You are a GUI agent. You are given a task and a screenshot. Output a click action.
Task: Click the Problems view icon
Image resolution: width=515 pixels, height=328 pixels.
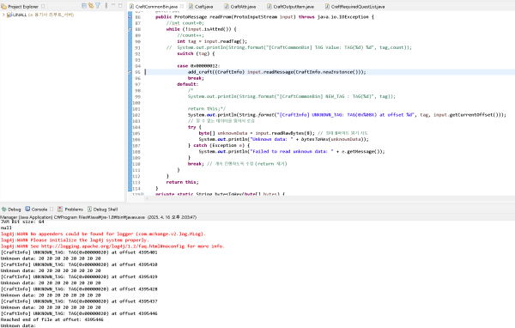click(60, 209)
